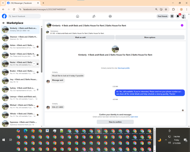The height and width of the screenshot is (152, 190).
Task: Click the conversation list scrollbar
Action: click(41, 50)
